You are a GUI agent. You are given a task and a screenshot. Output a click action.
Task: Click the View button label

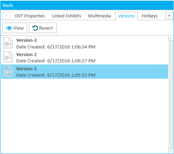pos(19,28)
